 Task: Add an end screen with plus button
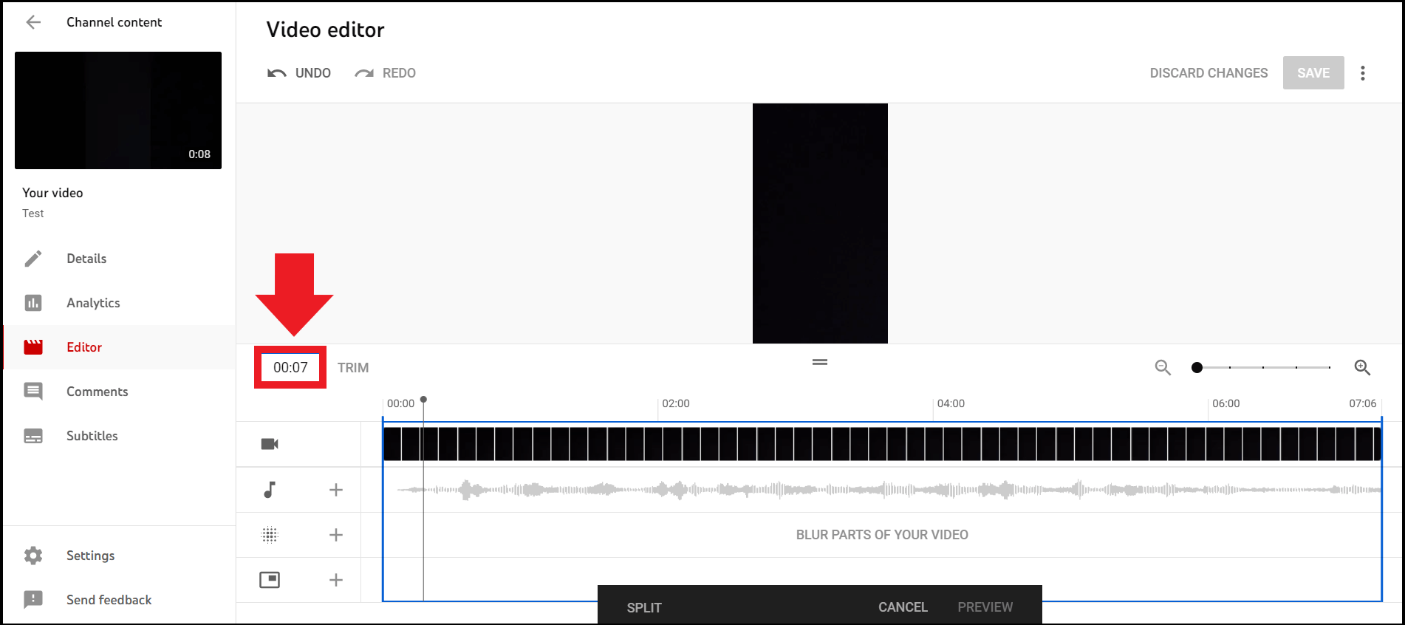tap(335, 580)
